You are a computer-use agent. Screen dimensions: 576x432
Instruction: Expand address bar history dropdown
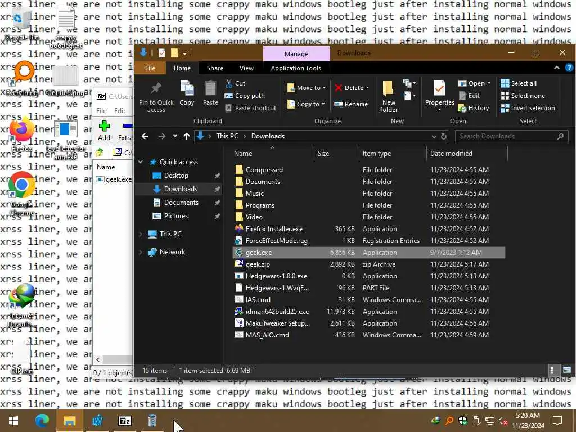pyautogui.click(x=434, y=136)
